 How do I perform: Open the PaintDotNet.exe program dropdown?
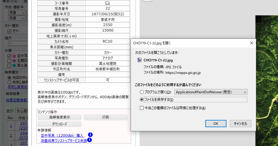click(211, 92)
